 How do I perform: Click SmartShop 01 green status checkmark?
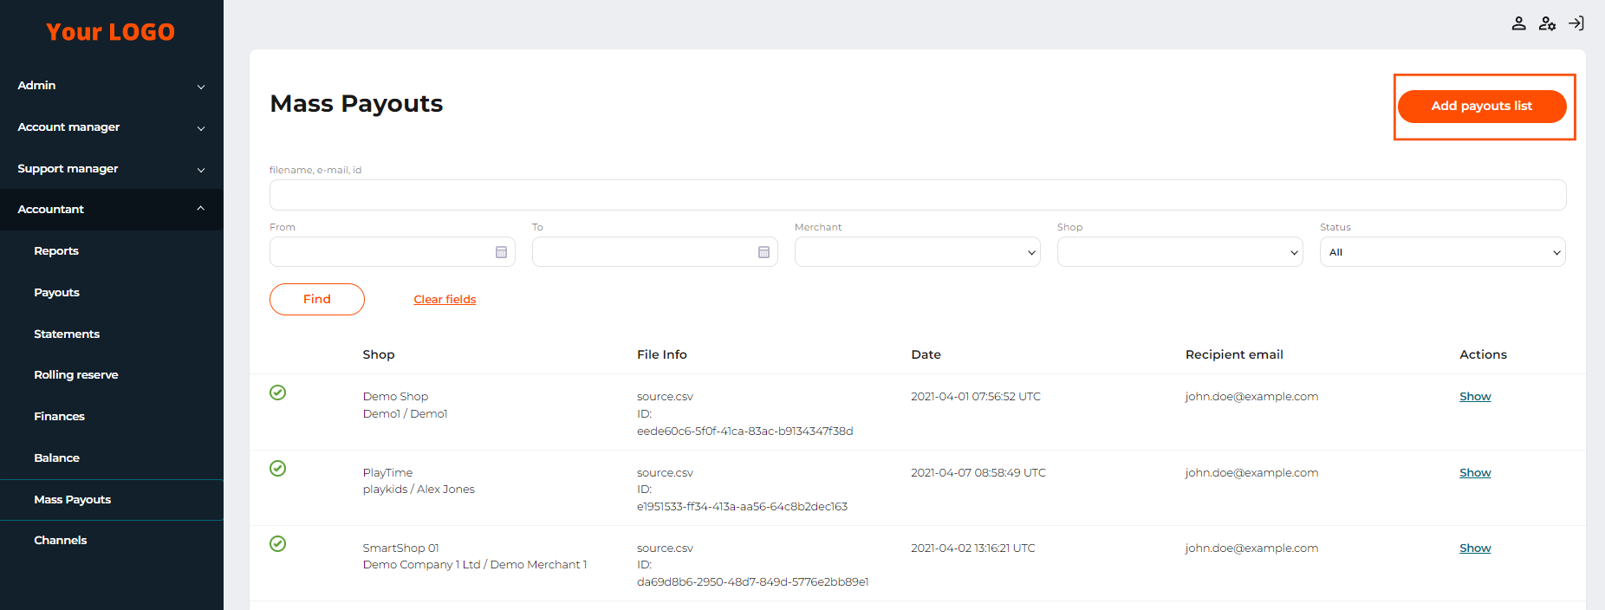click(277, 544)
